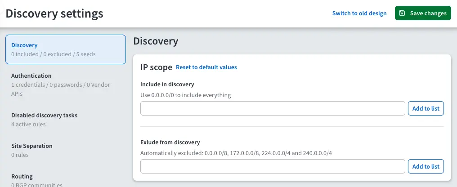Image resolution: width=457 pixels, height=187 pixels.
Task: Click the Automatically excluded ranges text
Action: point(236,153)
